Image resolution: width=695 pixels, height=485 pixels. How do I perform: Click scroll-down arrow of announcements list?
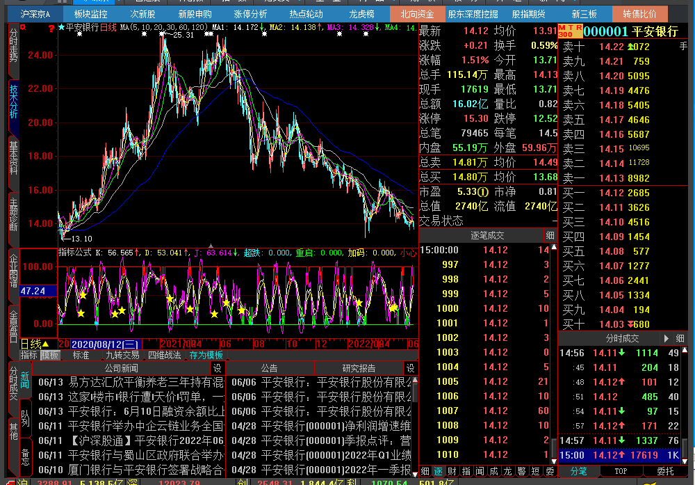pos(415,474)
